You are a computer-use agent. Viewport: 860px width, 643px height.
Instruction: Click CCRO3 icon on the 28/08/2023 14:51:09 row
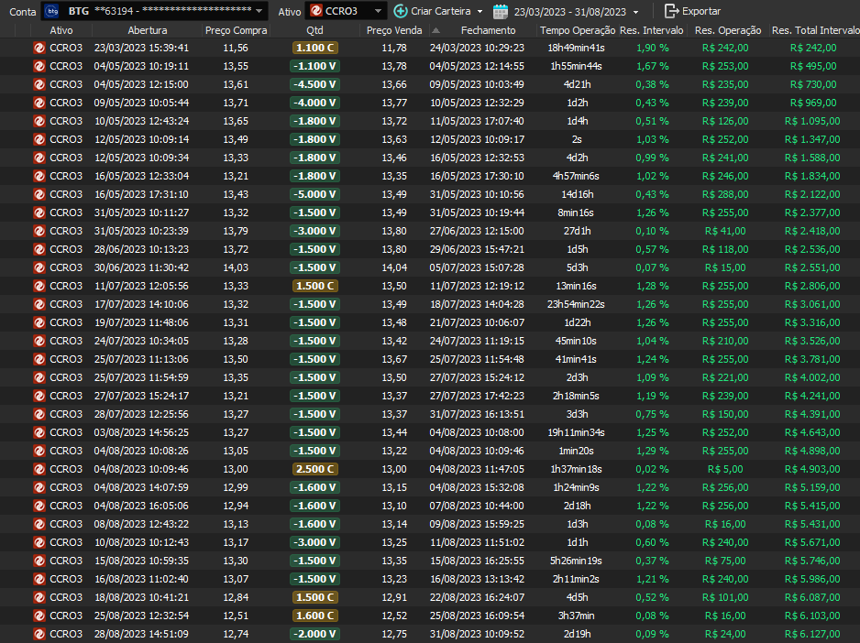pos(39,634)
